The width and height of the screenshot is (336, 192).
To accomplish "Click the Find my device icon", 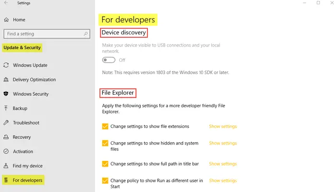I will [x=6, y=166].
